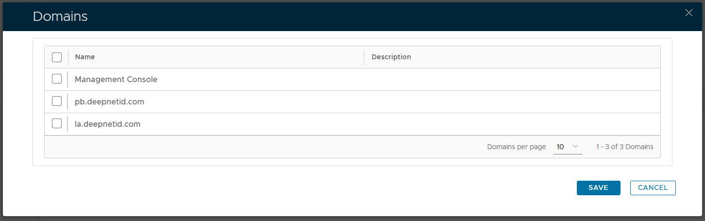Click the "1 - 3 of 3 Domains" text
This screenshot has height=221, width=705.
[624, 147]
